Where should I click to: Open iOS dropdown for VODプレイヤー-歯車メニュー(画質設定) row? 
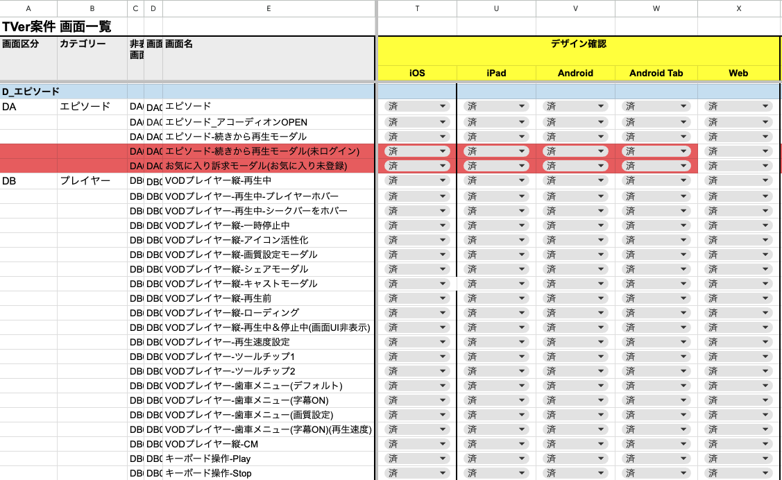coord(417,415)
